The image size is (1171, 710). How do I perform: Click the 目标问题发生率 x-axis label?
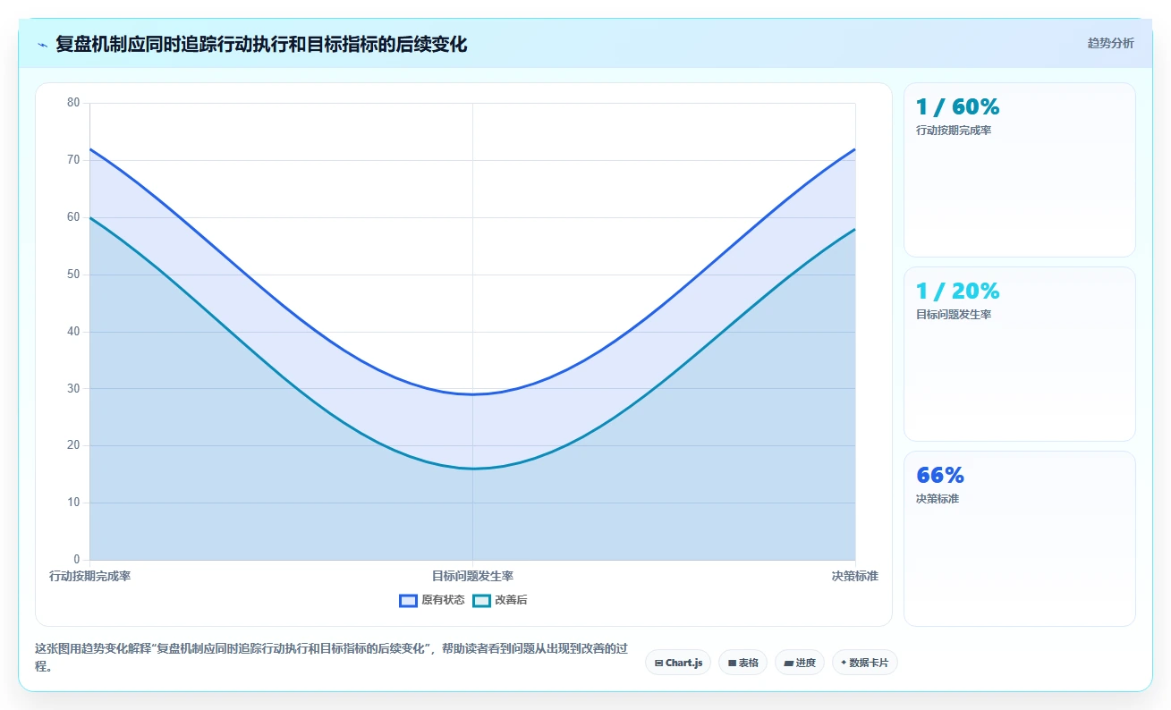point(472,577)
